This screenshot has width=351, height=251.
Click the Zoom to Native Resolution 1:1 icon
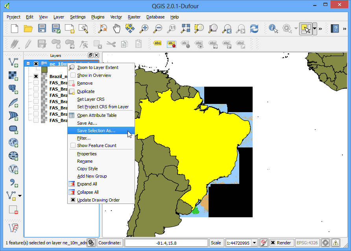pos(172,29)
